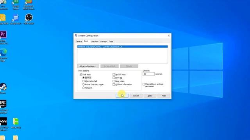Switch to the Startup tab
250x140 pixels.
(x=103, y=42)
